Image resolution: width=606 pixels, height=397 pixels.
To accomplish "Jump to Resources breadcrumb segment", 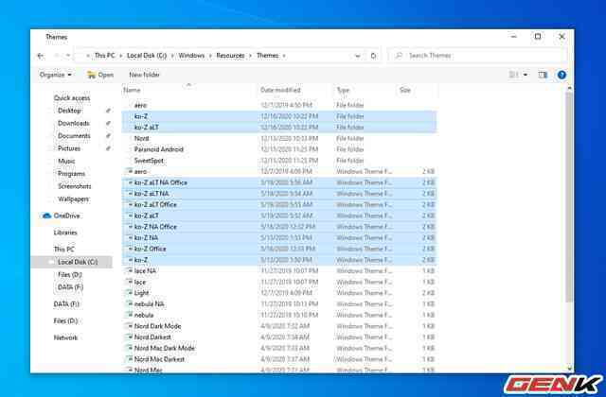I will 230,56.
